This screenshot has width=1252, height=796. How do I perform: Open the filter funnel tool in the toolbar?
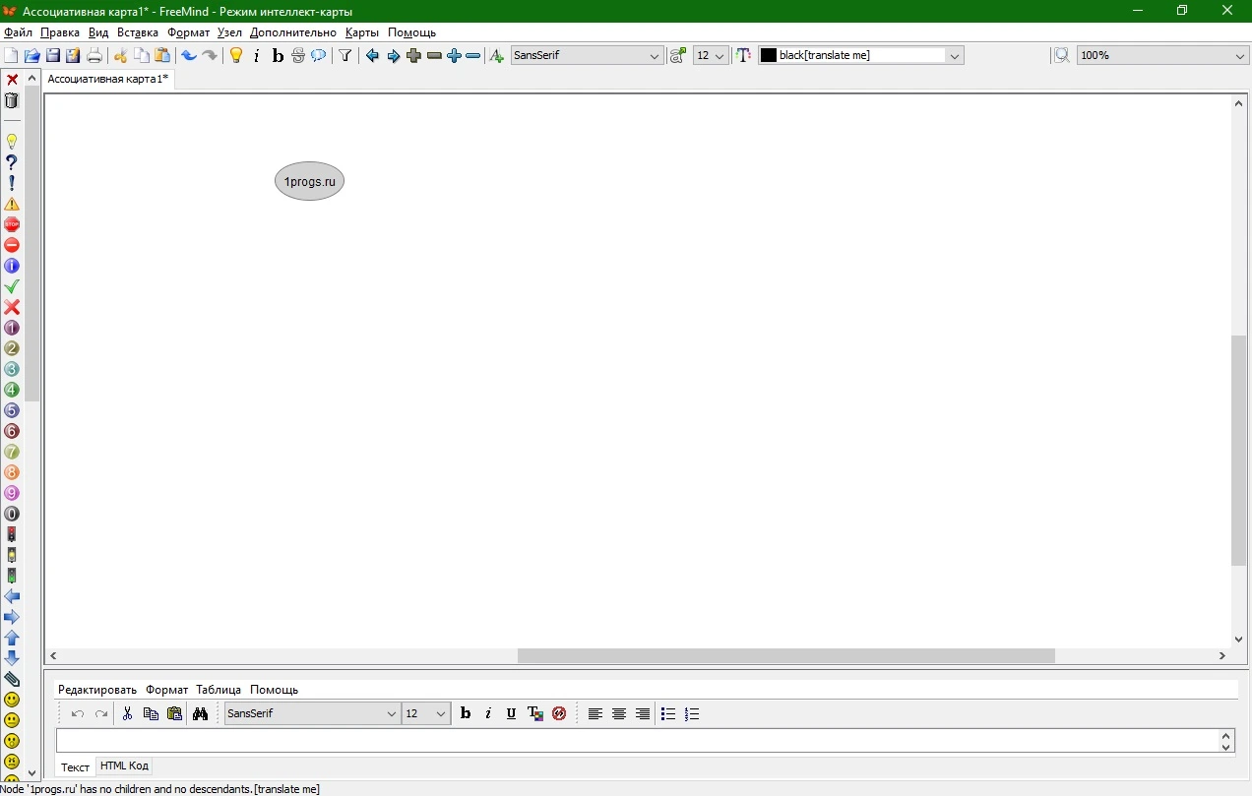coord(345,56)
